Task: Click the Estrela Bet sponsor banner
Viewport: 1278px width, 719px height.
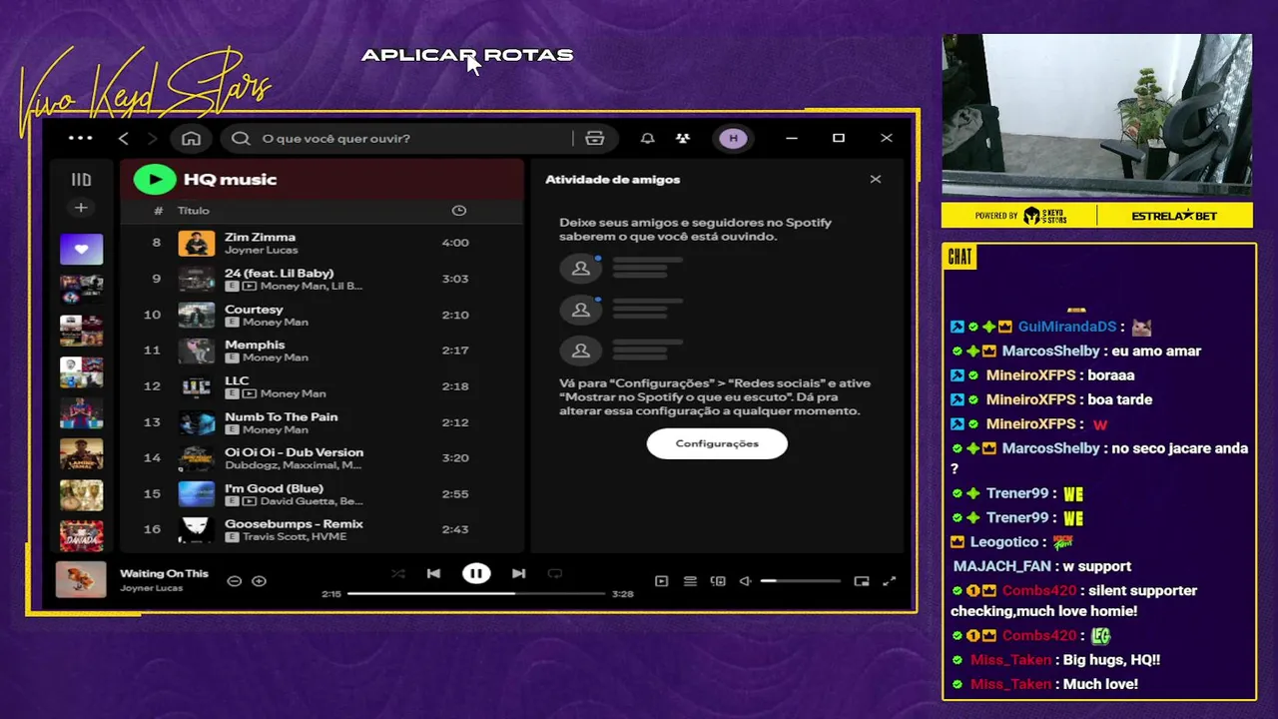Action: coord(1174,216)
